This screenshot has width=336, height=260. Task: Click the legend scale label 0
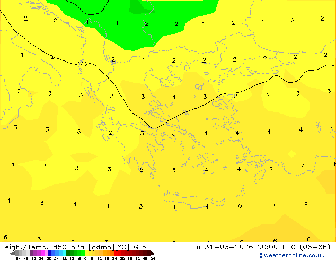pyautogui.click(x=85, y=258)
